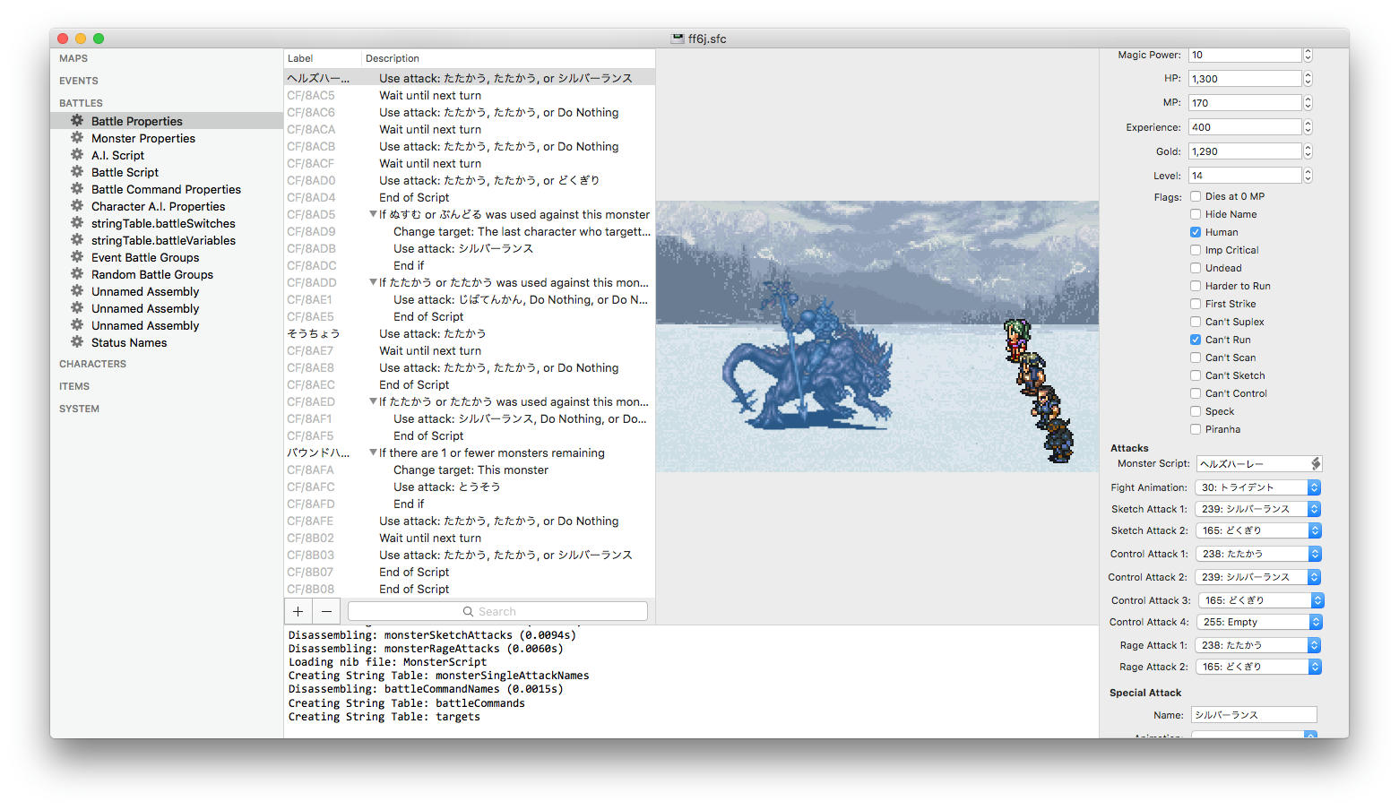This screenshot has height=810, width=1399.
Task: Open the MAPS sidebar section
Action: point(73,58)
